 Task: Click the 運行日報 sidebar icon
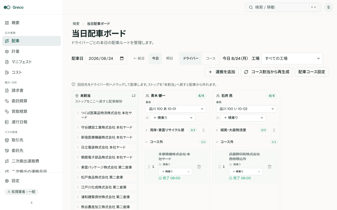7,122
